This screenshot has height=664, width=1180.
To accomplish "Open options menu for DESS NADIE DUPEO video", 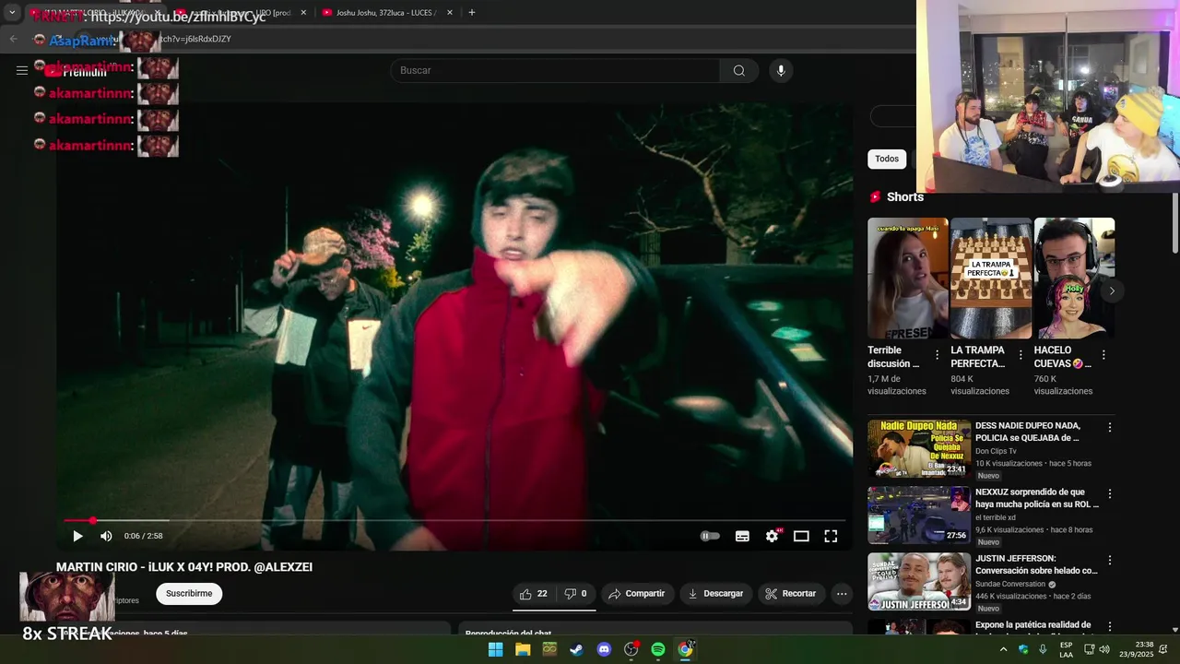I will point(1110,428).
